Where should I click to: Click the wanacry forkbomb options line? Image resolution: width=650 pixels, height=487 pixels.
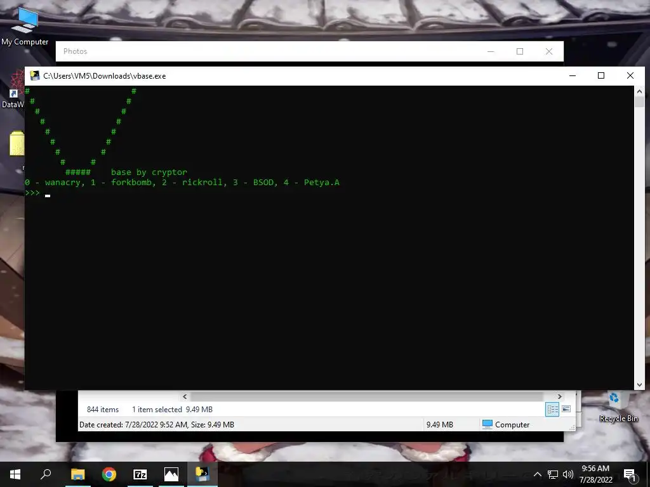pos(182,182)
